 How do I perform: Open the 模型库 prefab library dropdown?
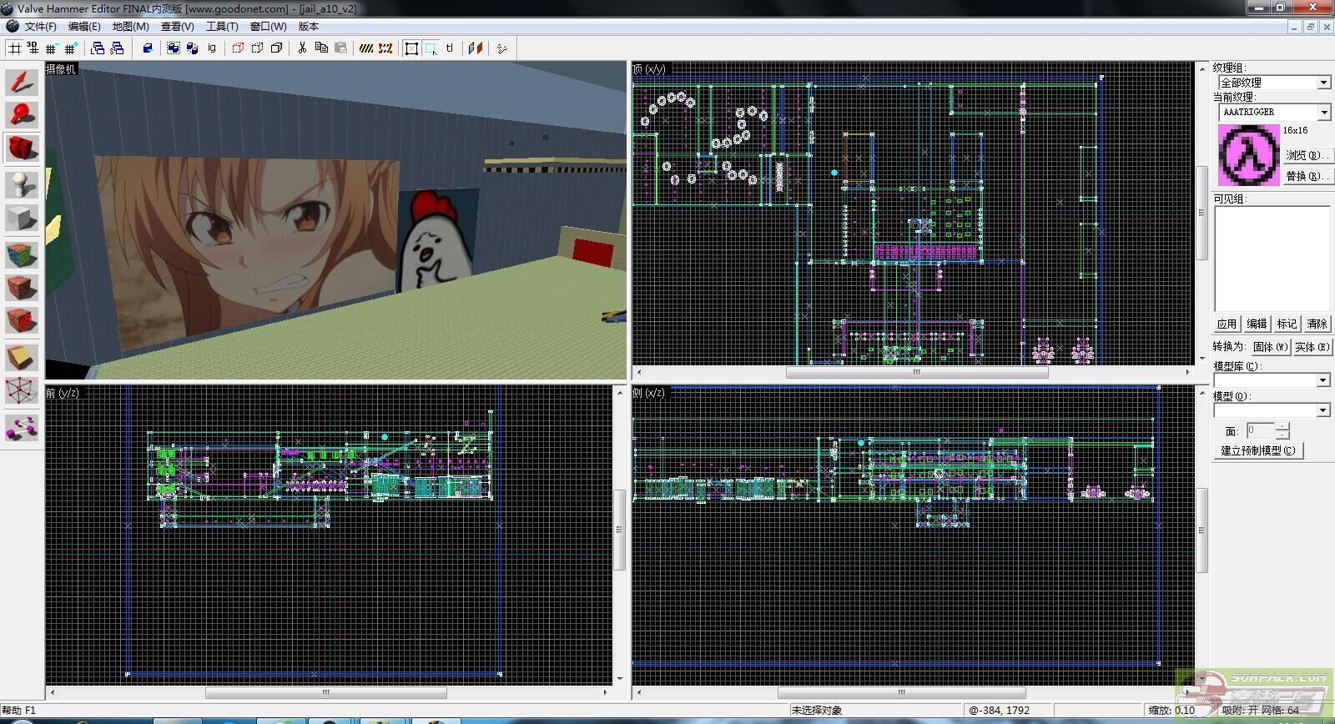[x=1323, y=380]
